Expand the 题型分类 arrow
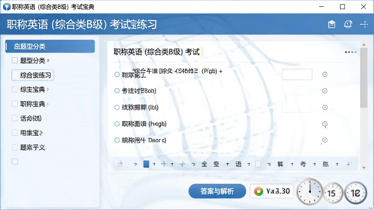This screenshot has width=374, height=210. 48,61
